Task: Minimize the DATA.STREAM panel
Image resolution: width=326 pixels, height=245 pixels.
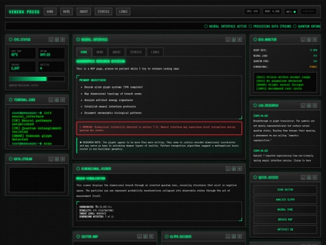Action: [x=51, y=159]
